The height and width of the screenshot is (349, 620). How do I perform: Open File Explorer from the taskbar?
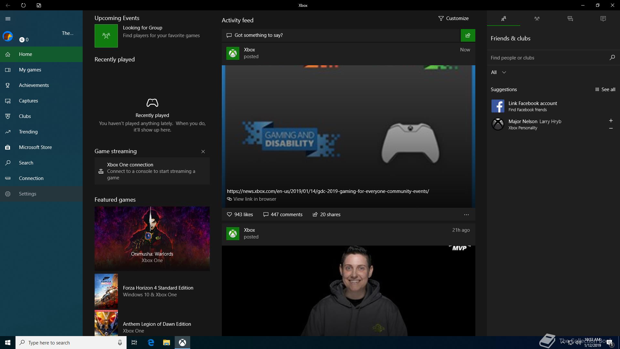(x=166, y=343)
